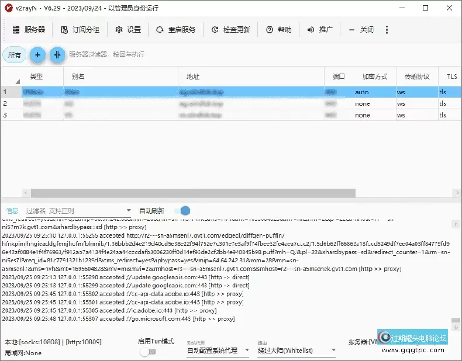Click 检查更新 check for updates
Viewport: 462px width, 361px height.
[x=230, y=30]
